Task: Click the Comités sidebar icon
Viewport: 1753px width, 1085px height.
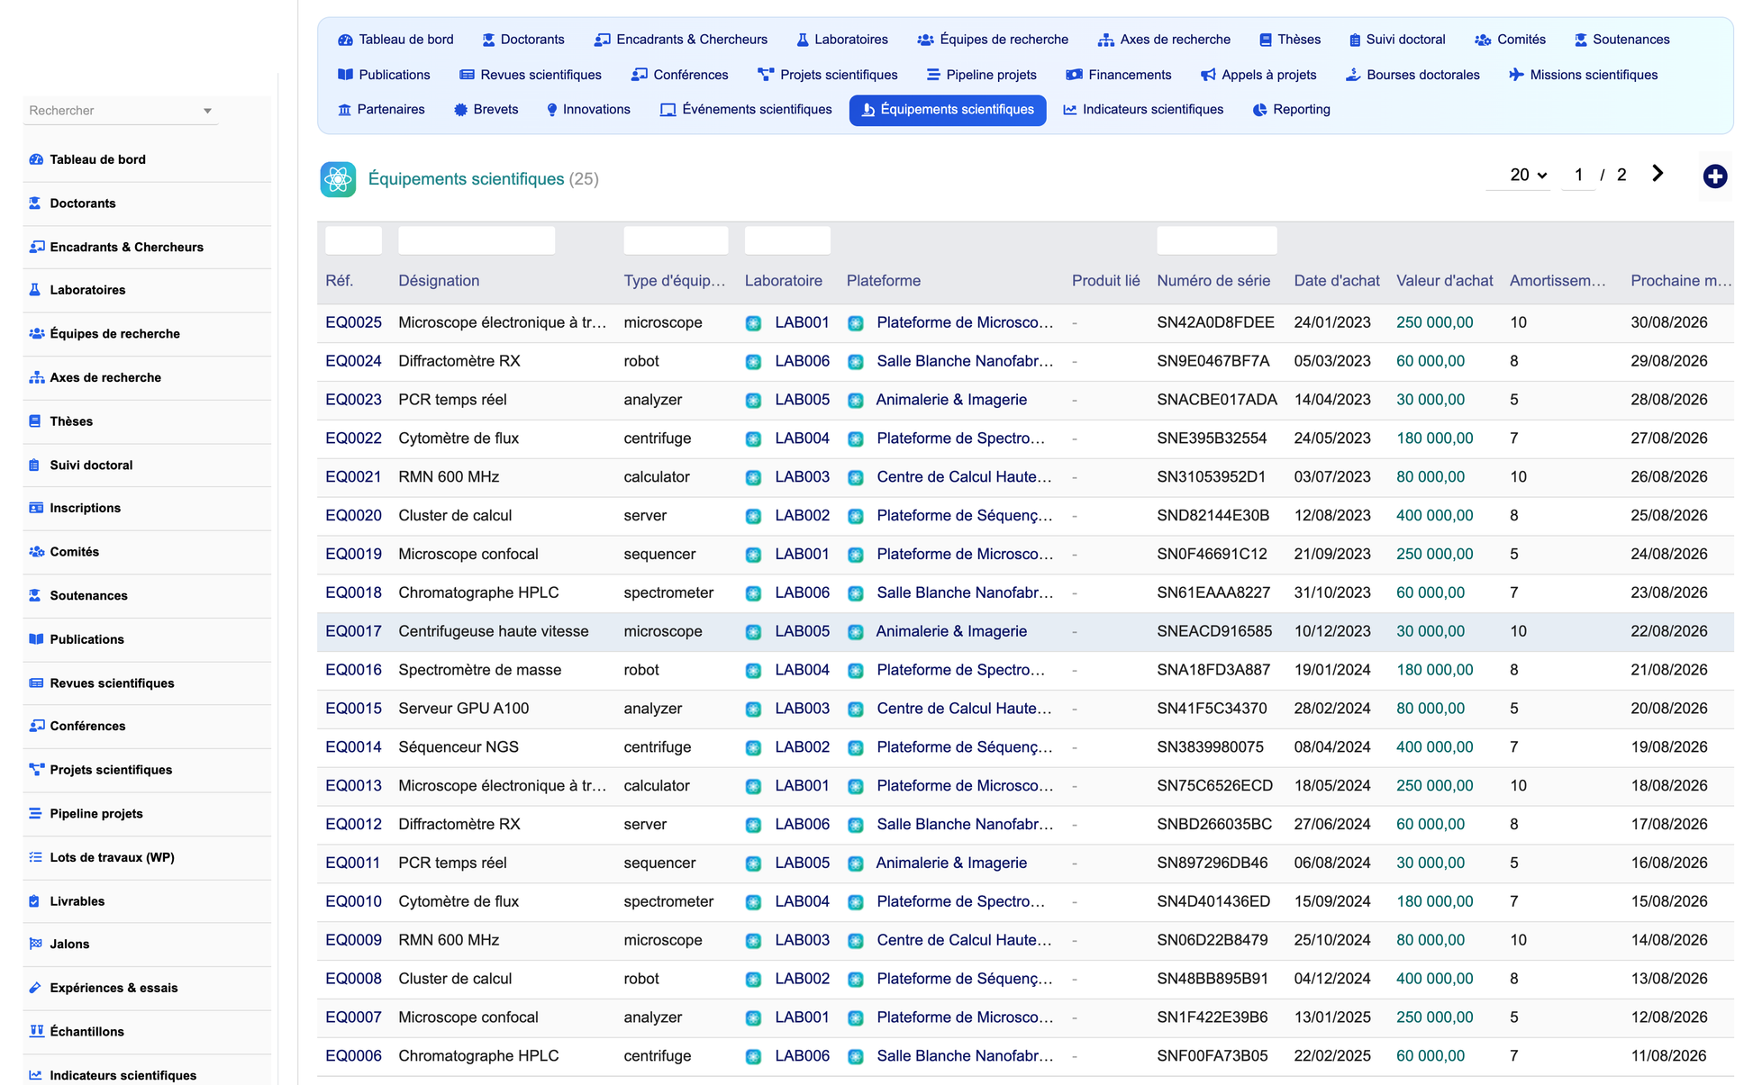Action: click(36, 552)
